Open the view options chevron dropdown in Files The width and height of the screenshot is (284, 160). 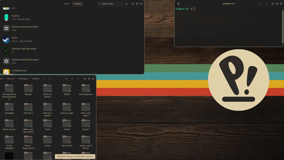coord(72,78)
